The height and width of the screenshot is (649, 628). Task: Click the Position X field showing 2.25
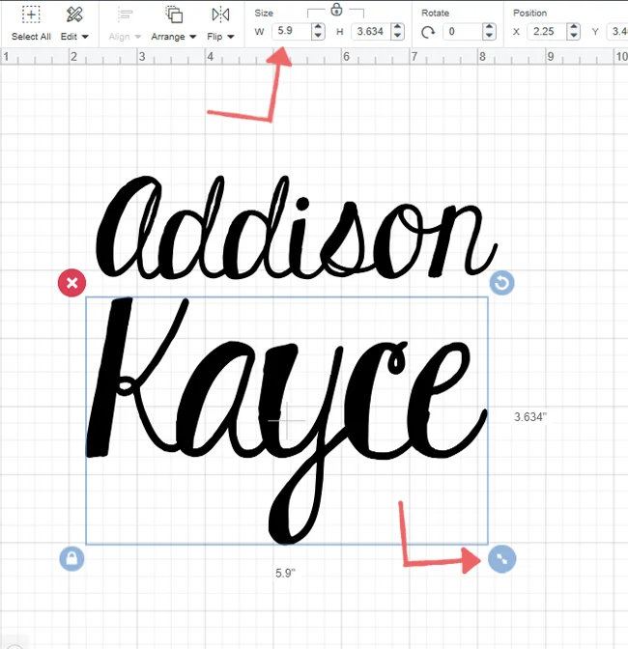click(x=547, y=31)
